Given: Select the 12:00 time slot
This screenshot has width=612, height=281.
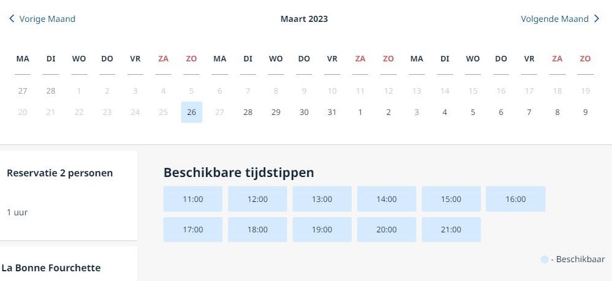Looking at the screenshot, I should [258, 199].
